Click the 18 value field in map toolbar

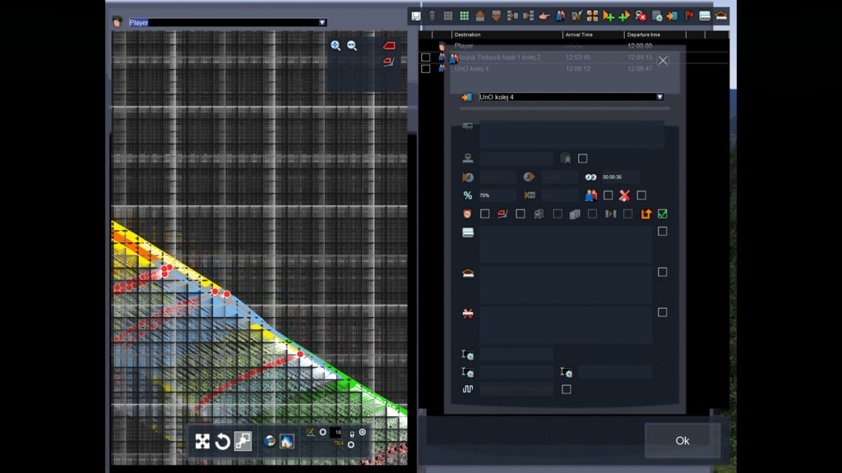tap(336, 432)
